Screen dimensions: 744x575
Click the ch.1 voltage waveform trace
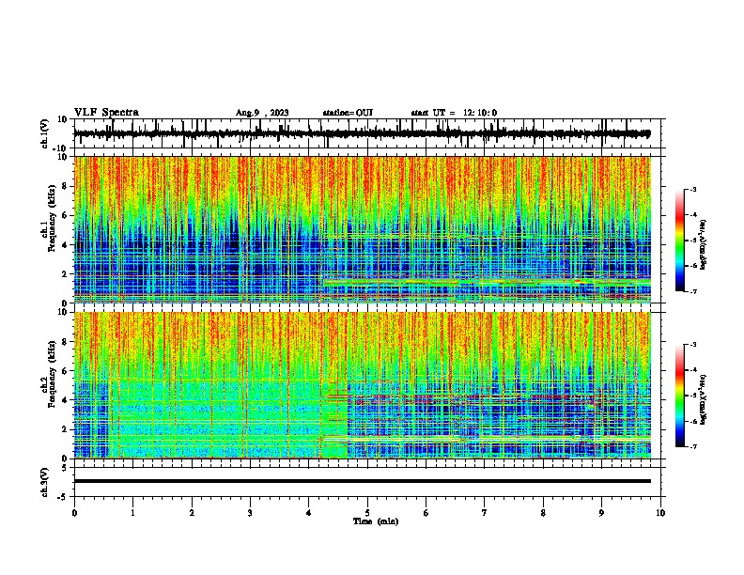[362, 133]
